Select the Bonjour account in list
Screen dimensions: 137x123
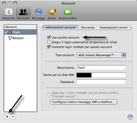pyautogui.click(x=20, y=38)
